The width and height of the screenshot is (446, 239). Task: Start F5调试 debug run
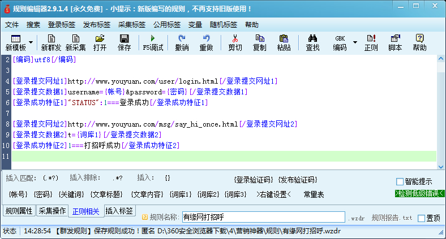tap(153, 42)
